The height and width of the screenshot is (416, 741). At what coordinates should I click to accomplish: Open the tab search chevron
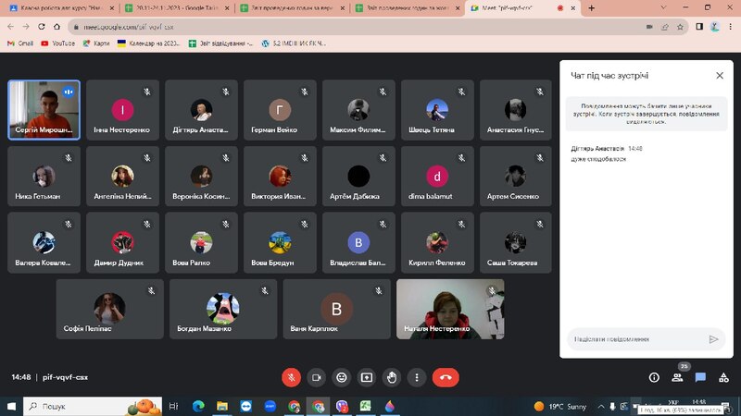(663, 7)
